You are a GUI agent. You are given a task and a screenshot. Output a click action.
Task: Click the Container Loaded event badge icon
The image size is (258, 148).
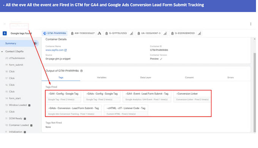(31, 125)
